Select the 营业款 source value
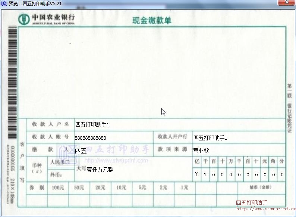The height and width of the screenshot is (217, 296). pos(201,151)
